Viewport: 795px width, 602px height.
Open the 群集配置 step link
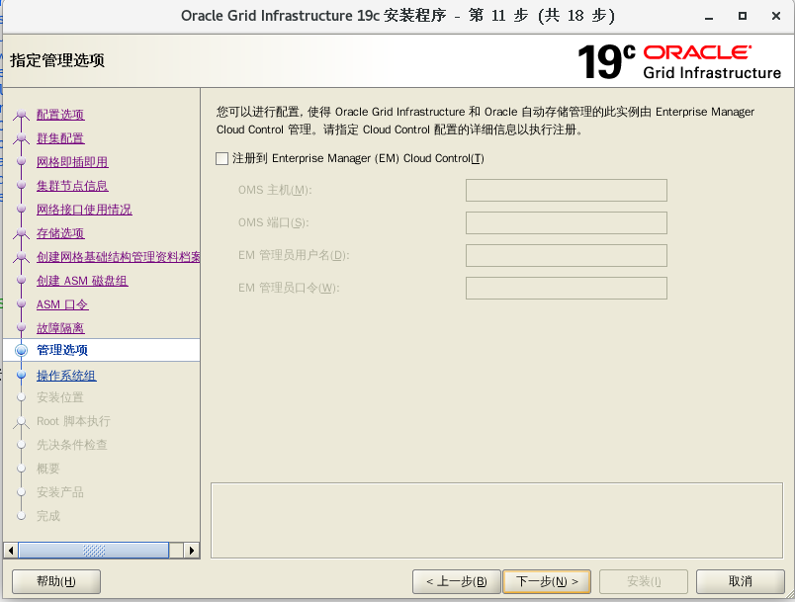60,138
